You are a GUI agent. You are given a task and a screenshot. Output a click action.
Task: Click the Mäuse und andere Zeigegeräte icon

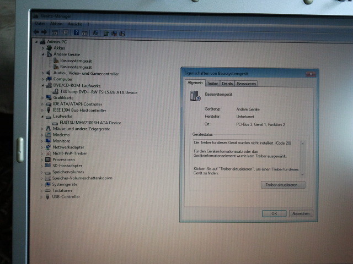click(48, 129)
